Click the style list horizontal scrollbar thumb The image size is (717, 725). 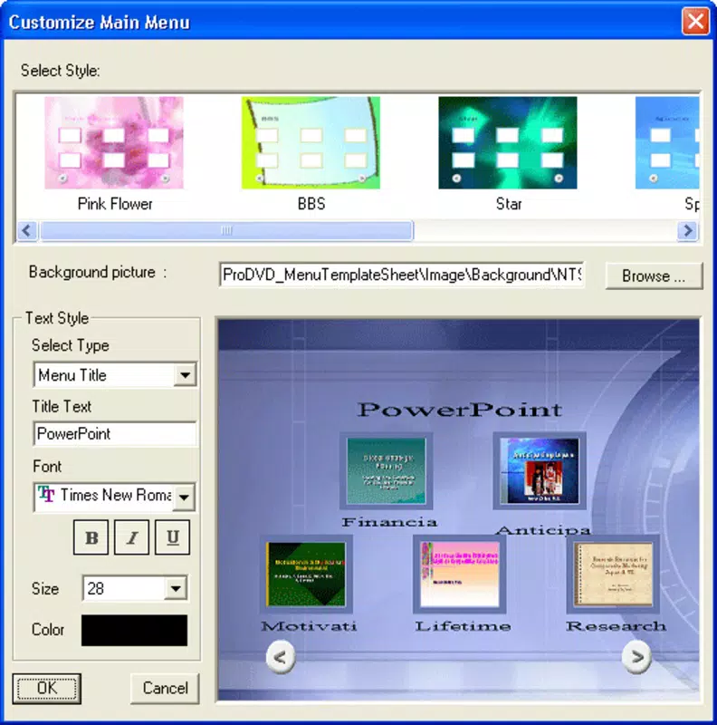tap(226, 230)
